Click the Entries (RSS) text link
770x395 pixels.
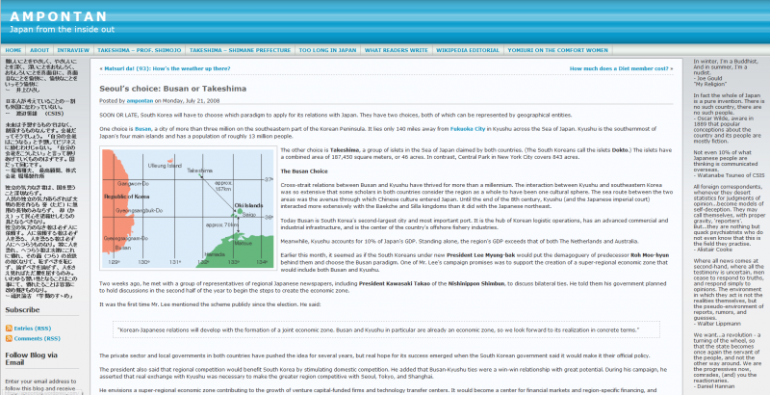pyautogui.click(x=35, y=329)
